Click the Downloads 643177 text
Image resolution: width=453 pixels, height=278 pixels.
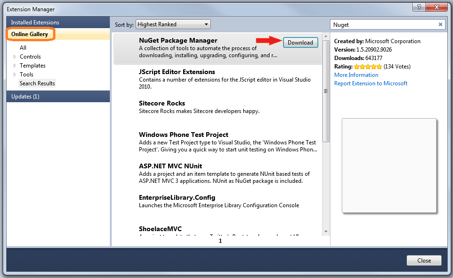click(358, 58)
